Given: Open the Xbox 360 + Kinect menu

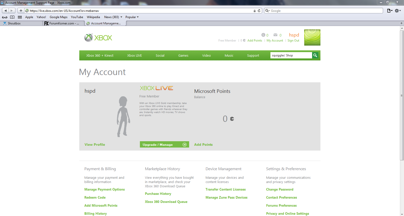Looking at the screenshot, I should pos(100,55).
